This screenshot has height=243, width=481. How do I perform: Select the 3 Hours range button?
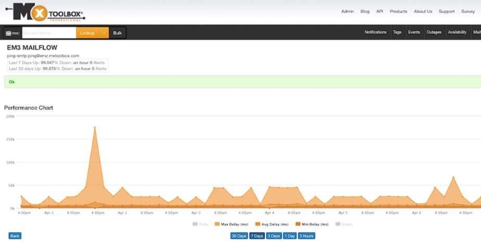tap(306, 236)
